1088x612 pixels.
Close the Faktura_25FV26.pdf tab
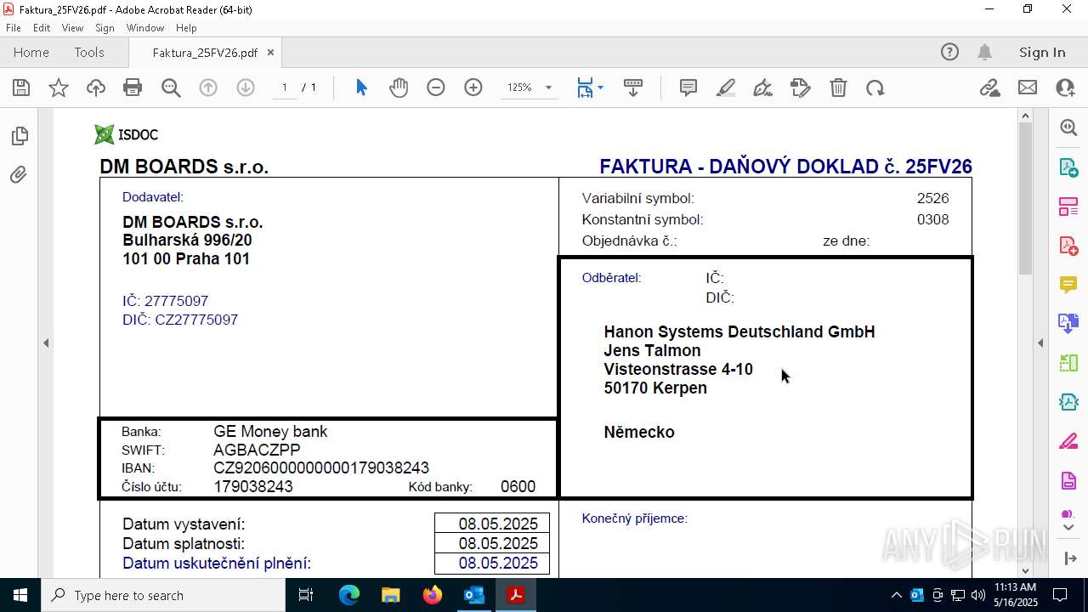click(x=270, y=52)
